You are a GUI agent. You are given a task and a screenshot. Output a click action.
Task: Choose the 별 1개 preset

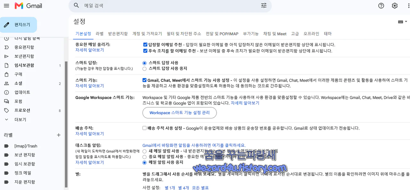coord(170,188)
